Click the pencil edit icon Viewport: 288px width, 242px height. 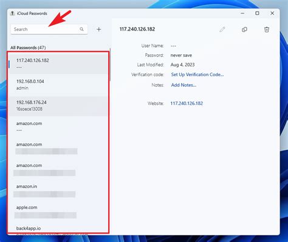(x=222, y=29)
